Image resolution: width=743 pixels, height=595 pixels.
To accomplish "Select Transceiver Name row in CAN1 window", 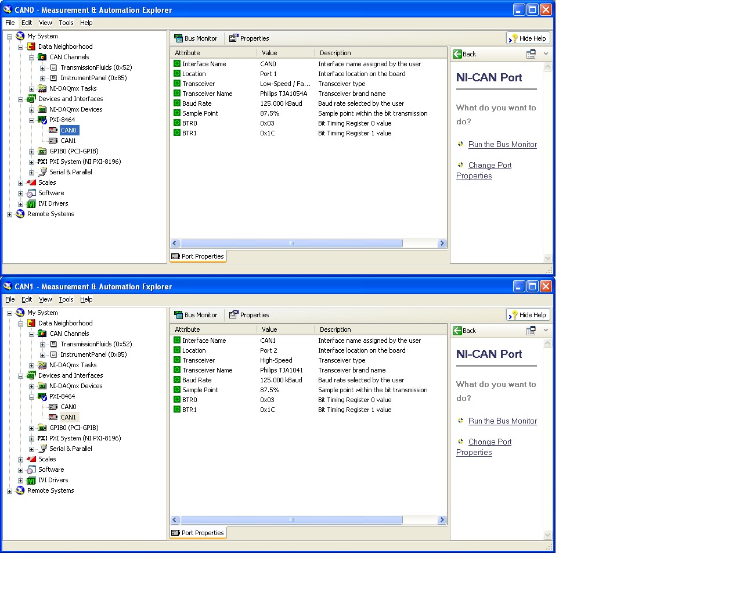I will (308, 370).
